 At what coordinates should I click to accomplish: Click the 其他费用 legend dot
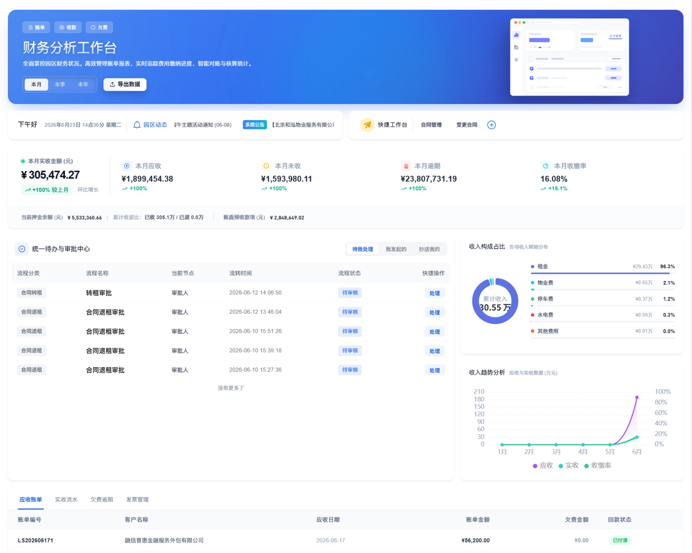pyautogui.click(x=532, y=331)
